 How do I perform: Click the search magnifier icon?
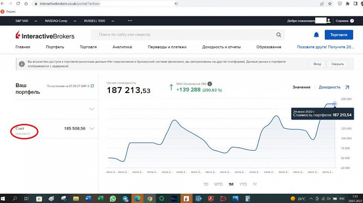pyautogui.click(x=278, y=35)
